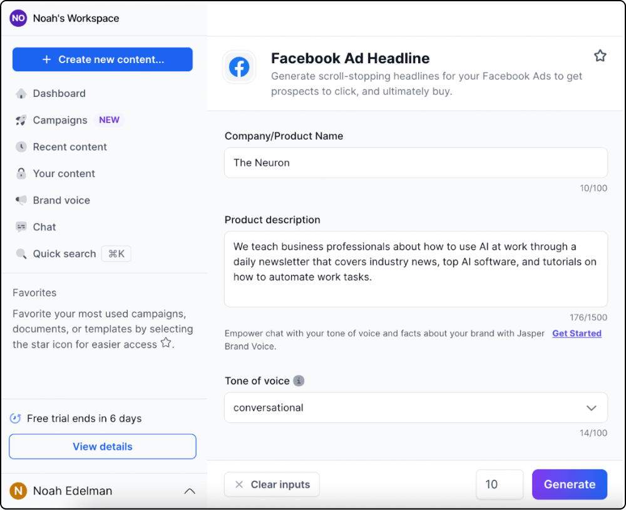The height and width of the screenshot is (510, 626).
Task: Click the Favorites heading
Action: click(x=34, y=292)
